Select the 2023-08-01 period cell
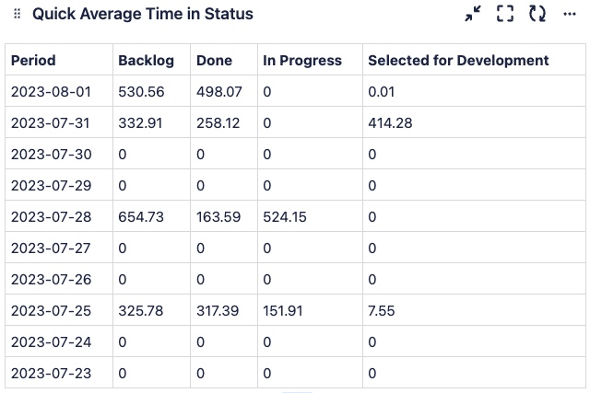The width and height of the screenshot is (590, 393). pos(52,92)
